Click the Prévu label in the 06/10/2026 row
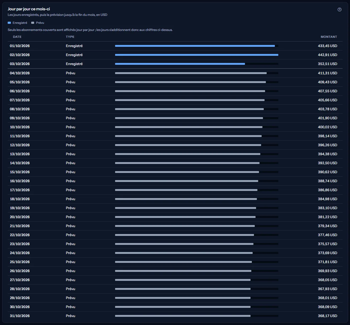This screenshot has width=350, height=325. [x=71, y=91]
